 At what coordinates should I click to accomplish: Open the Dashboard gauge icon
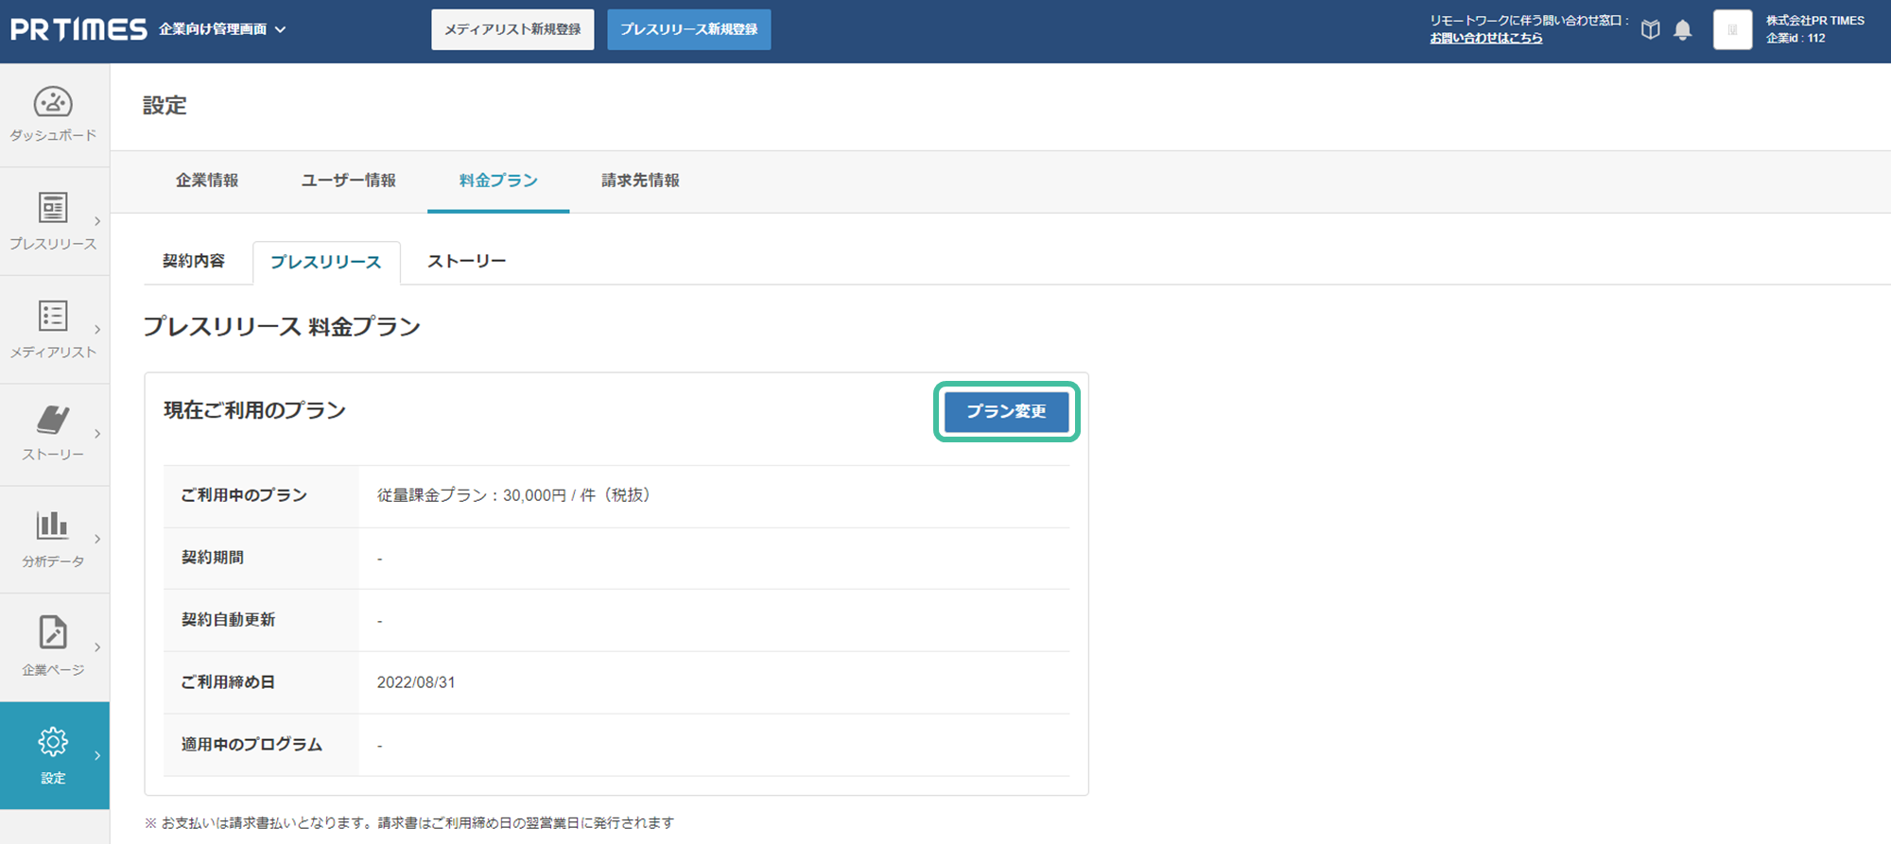53,102
